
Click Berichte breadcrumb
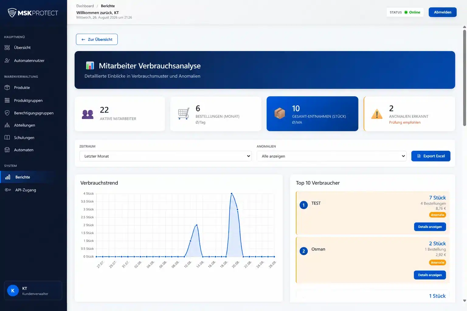(x=108, y=6)
